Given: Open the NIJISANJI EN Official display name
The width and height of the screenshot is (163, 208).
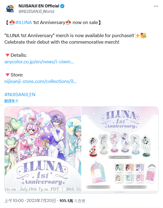Looking at the screenshot, I should pos(39,6).
